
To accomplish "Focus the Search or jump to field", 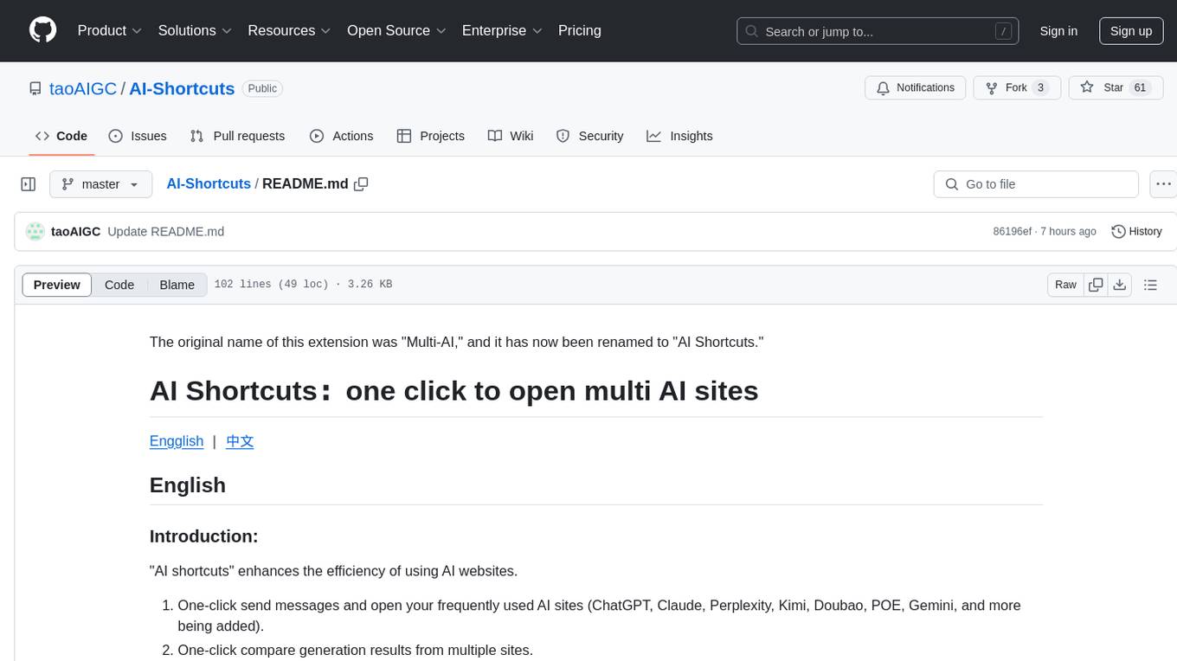I will coord(876,31).
